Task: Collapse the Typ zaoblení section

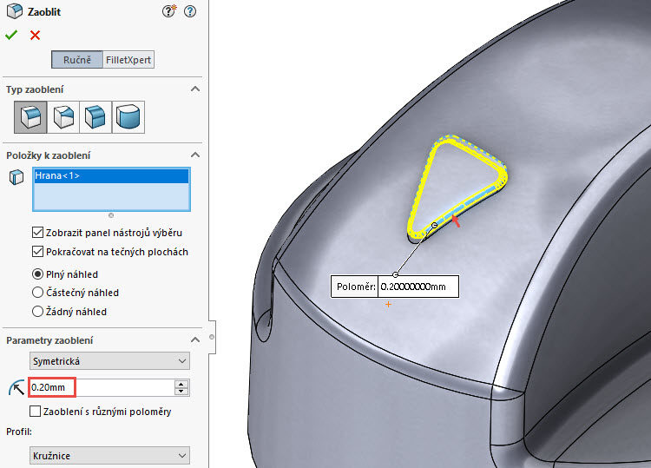Action: click(195, 89)
